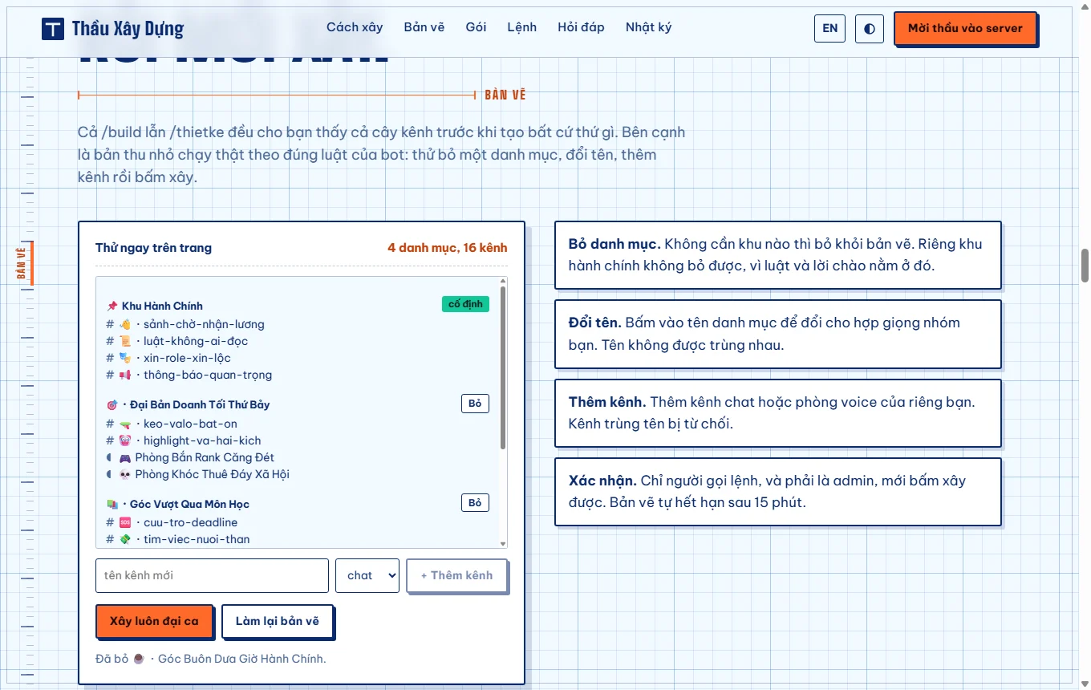Click the SOS icon for cuu-tro-deadline
The width and height of the screenshot is (1091, 690).
125,522
